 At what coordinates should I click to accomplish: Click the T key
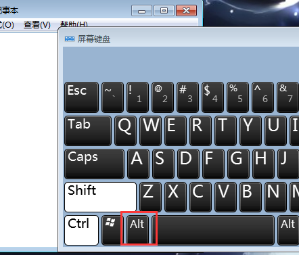[225, 131]
